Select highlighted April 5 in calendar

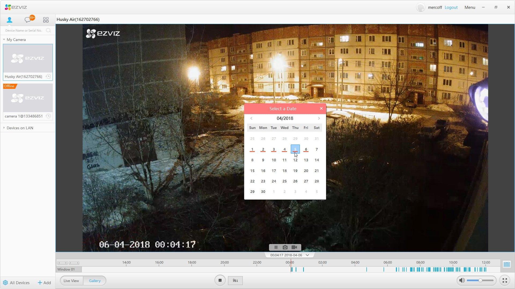point(295,149)
